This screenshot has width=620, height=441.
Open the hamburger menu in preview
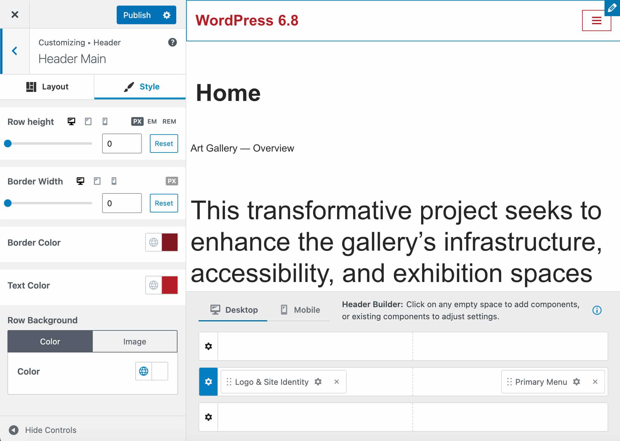tap(596, 21)
